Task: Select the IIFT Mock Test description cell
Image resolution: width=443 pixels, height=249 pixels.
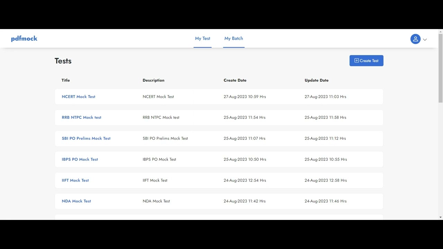Action: click(x=155, y=180)
